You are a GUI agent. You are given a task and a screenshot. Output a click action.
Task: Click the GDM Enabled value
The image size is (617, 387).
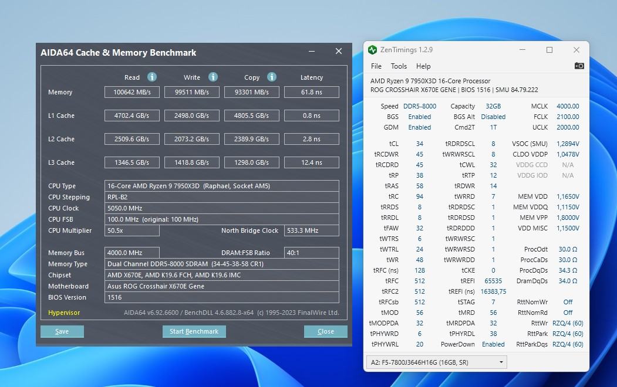click(x=420, y=127)
